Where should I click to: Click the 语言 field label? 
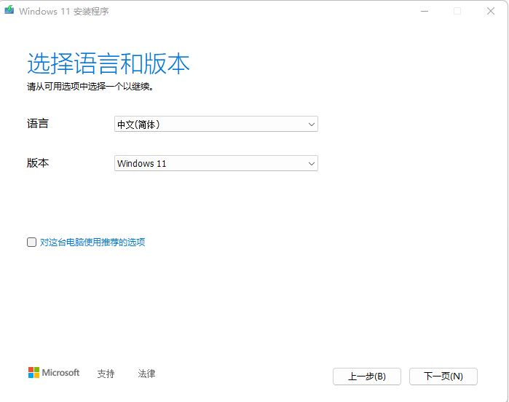point(38,124)
